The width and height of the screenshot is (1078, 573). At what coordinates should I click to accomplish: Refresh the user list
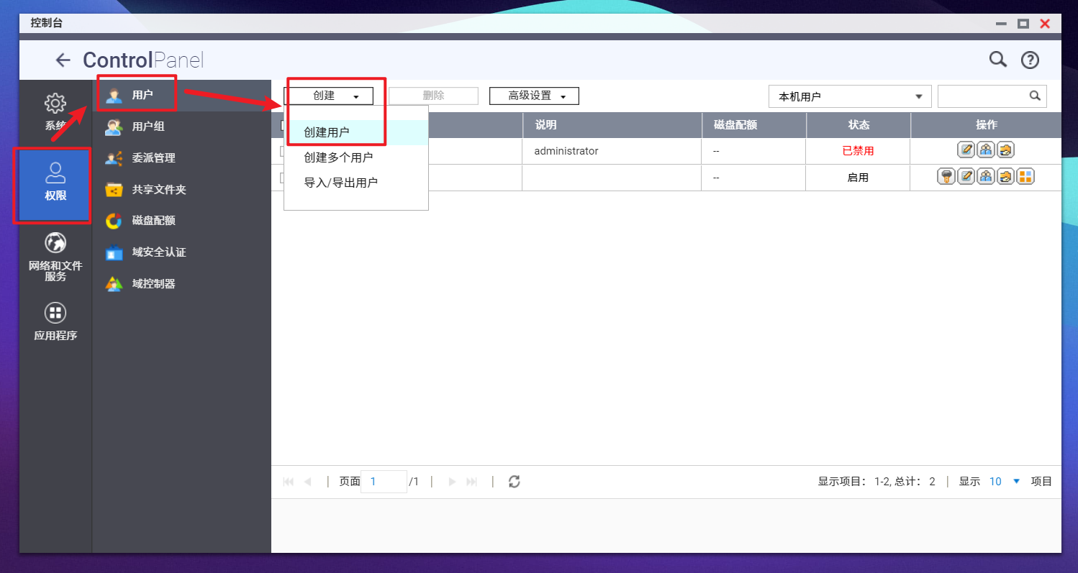pyautogui.click(x=514, y=482)
